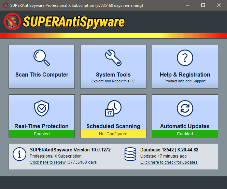Open System Tools label
This screenshot has height=189, width=227.
click(113, 75)
